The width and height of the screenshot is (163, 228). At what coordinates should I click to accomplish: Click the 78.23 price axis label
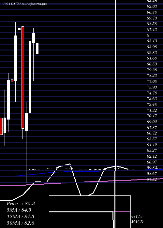152,76
